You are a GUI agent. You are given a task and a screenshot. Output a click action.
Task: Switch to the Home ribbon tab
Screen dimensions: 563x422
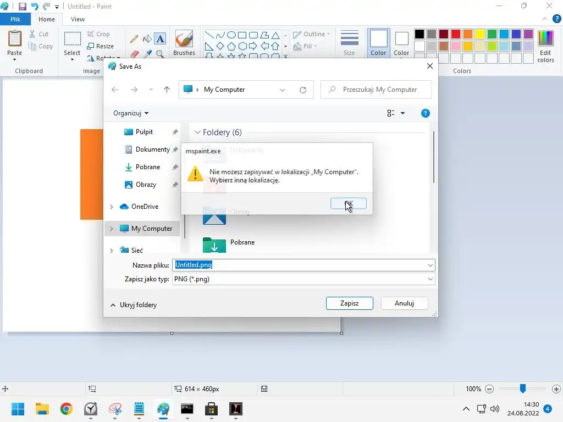47,19
